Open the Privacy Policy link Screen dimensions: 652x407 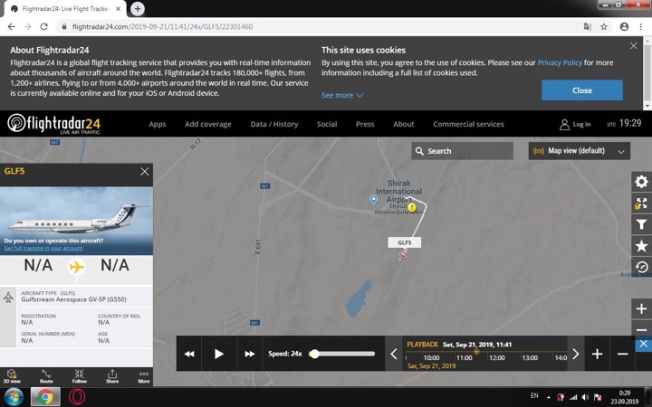coord(560,63)
